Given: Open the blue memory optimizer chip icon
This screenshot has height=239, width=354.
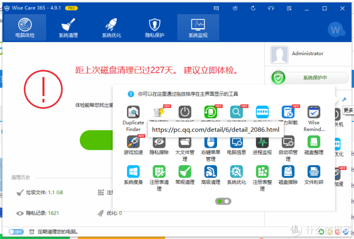Looking at the screenshot, I should pyautogui.click(x=262, y=112).
